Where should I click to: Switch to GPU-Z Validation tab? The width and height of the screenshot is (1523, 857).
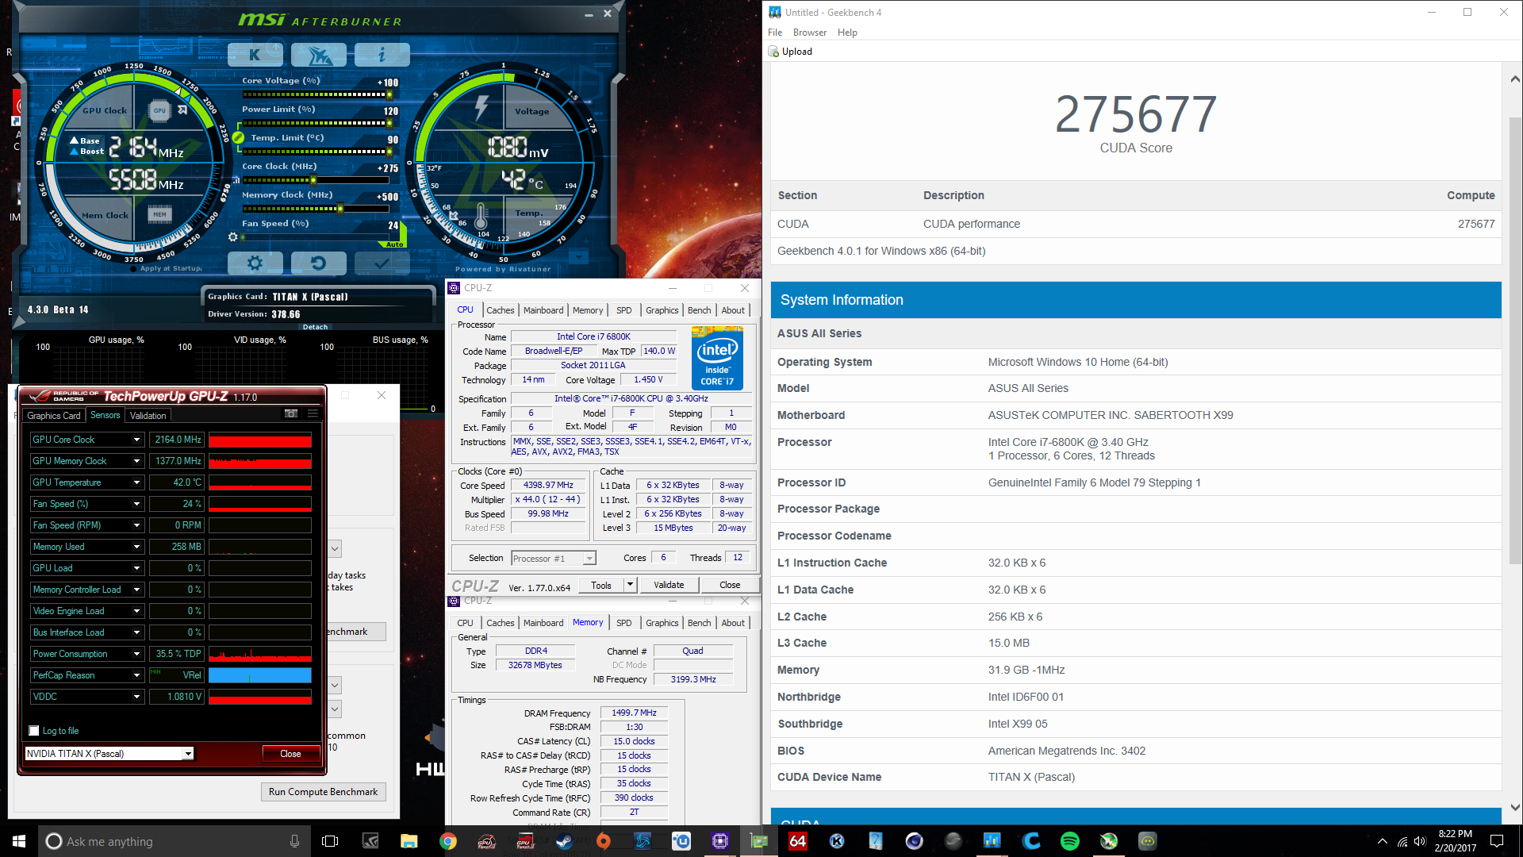(x=148, y=416)
